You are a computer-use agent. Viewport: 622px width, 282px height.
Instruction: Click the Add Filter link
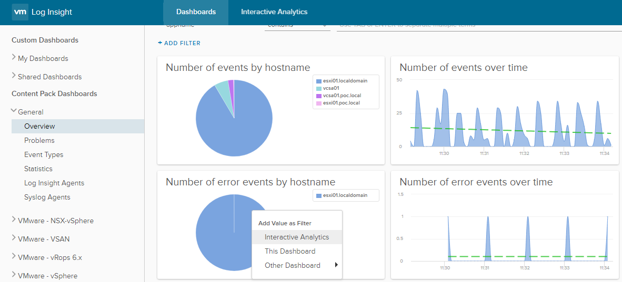[x=179, y=43]
